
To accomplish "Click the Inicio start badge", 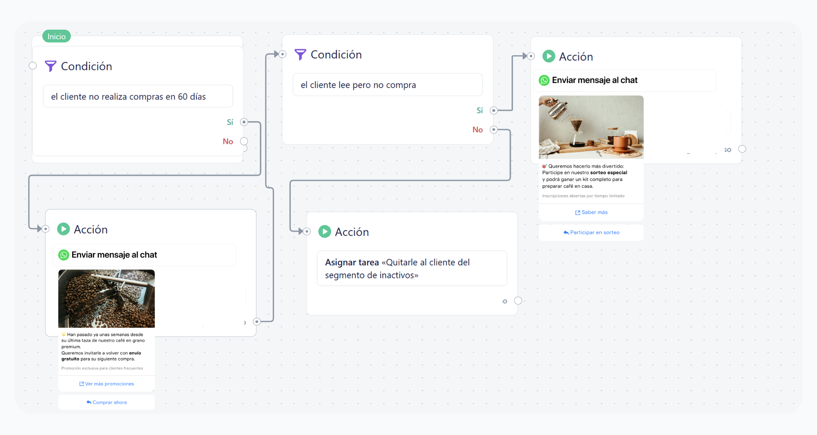I will coord(57,36).
